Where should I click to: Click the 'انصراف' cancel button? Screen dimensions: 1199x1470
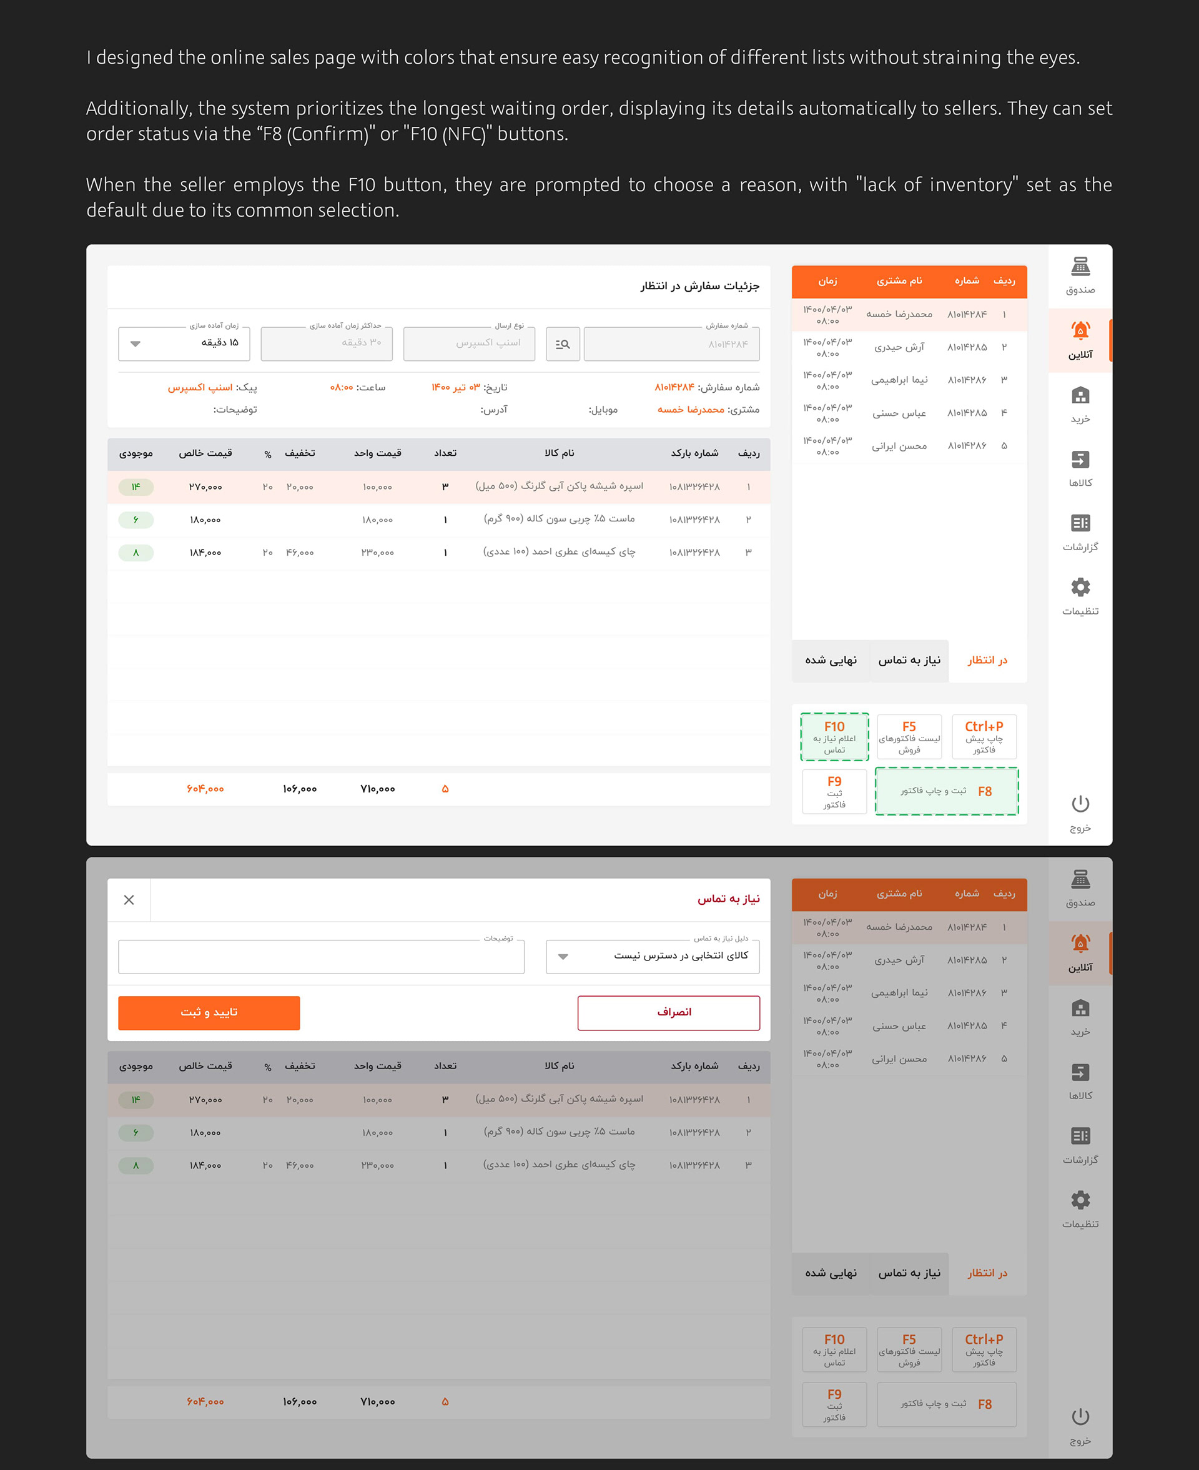[668, 1012]
